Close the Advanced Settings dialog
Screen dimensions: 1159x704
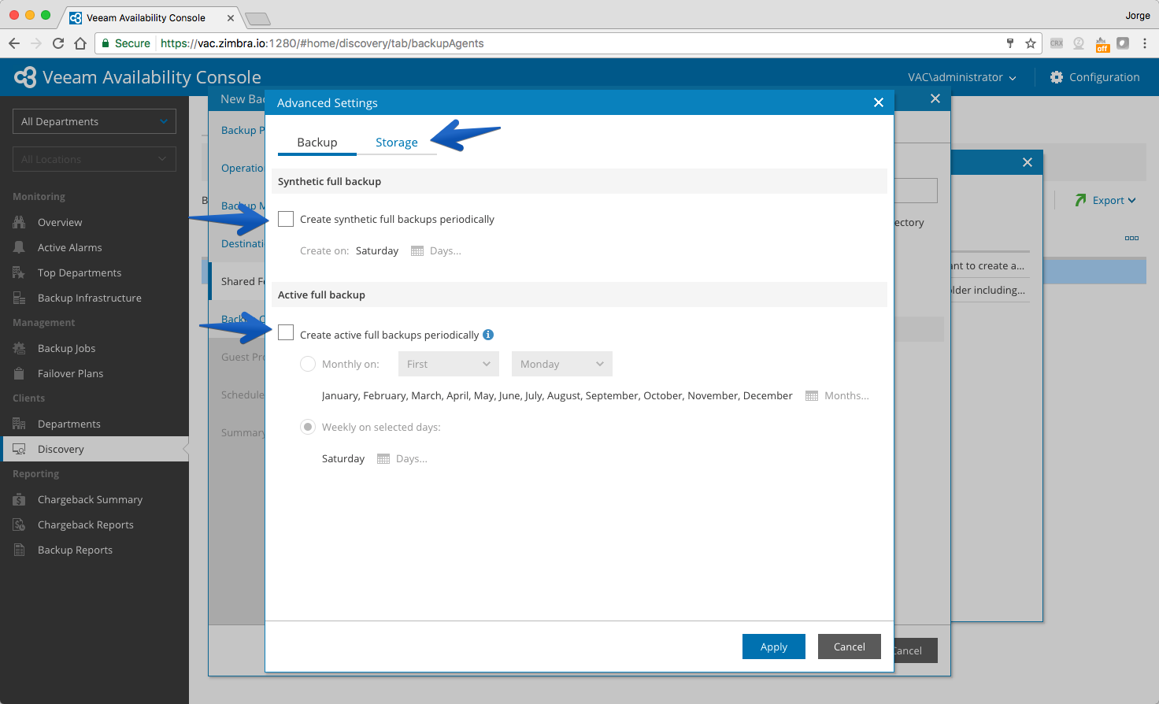click(x=879, y=102)
